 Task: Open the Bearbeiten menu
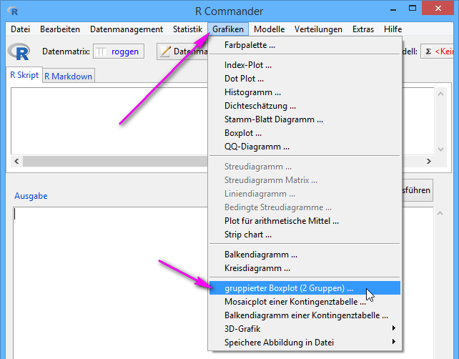pos(60,29)
